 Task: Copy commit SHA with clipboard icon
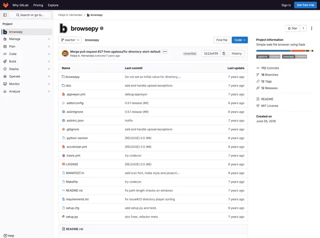(x=224, y=53)
